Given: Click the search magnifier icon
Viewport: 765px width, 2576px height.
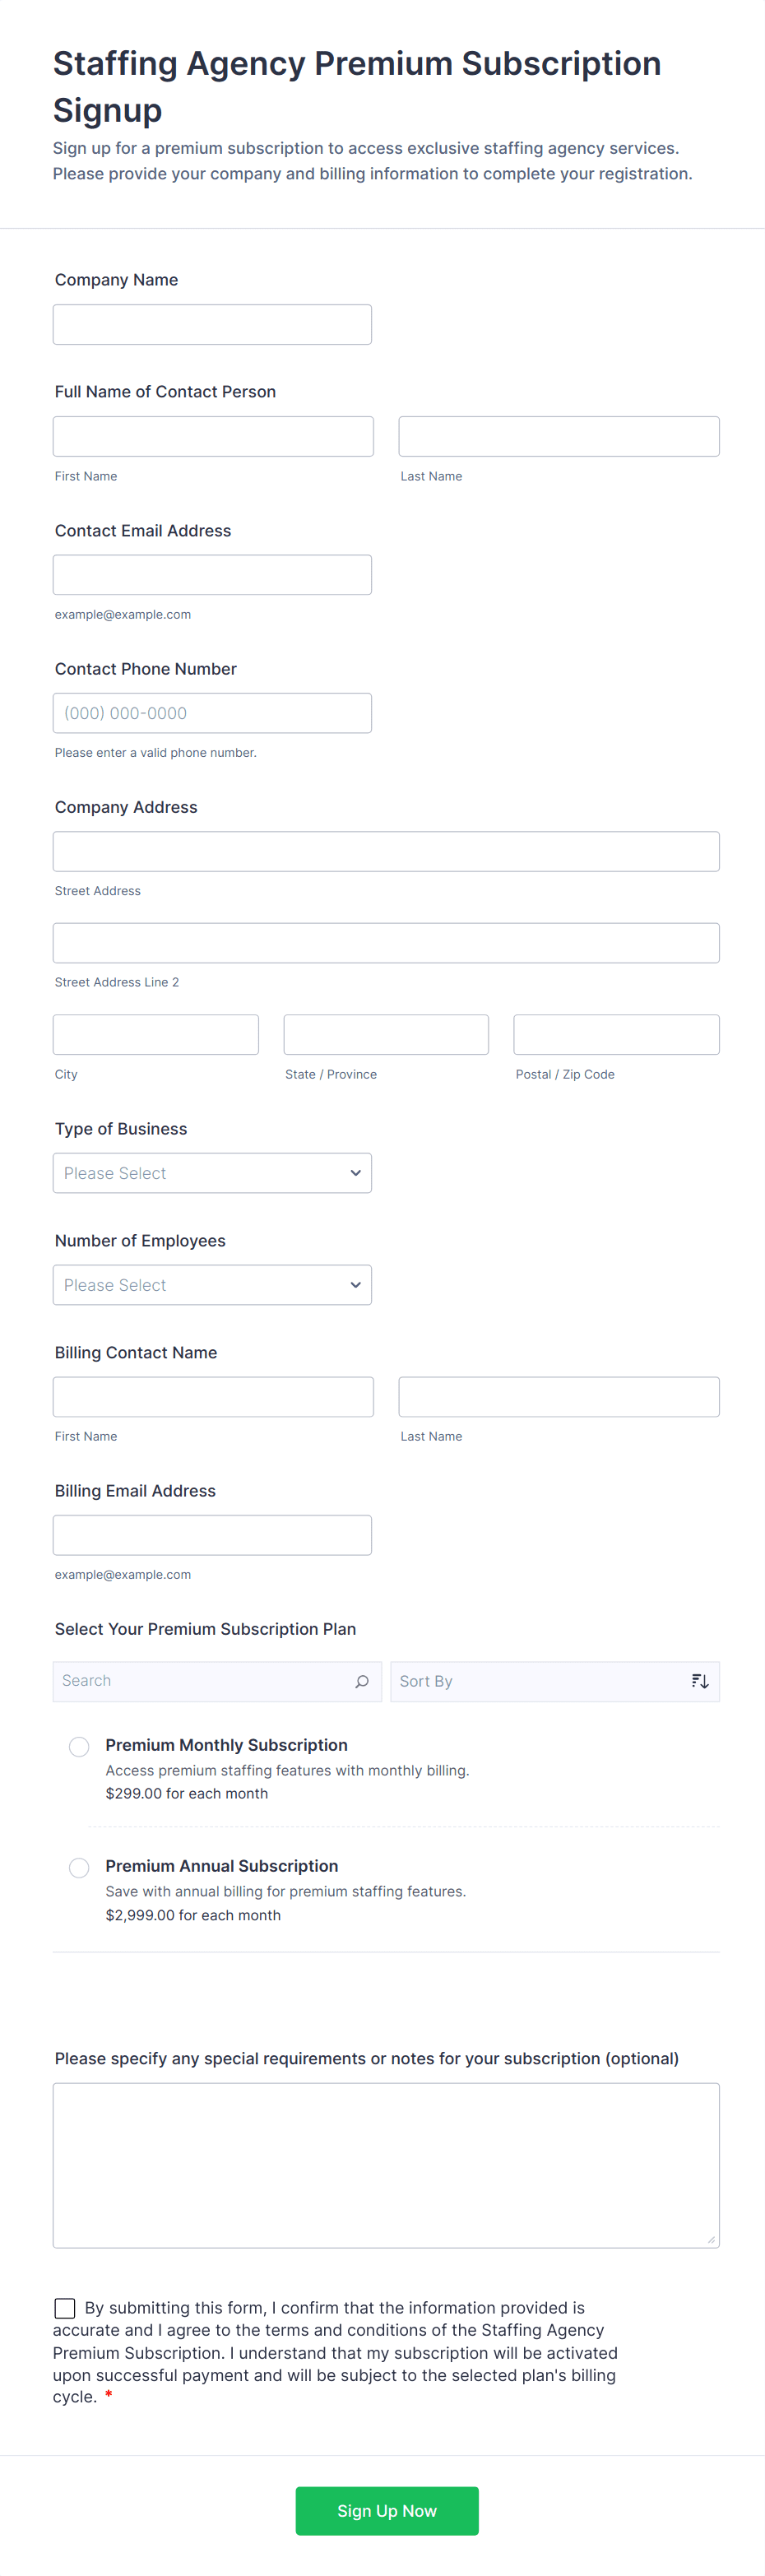Looking at the screenshot, I should coord(362,1681).
